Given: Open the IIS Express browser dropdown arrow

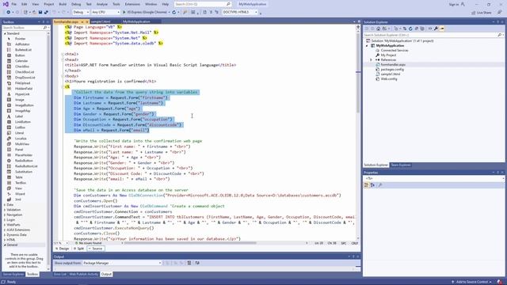Looking at the screenshot, I should tap(169, 13).
